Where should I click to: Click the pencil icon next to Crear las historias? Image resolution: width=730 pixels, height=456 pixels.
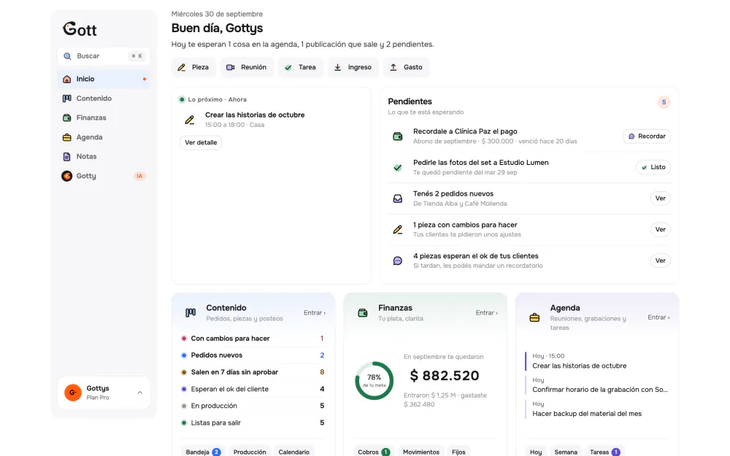pyautogui.click(x=190, y=120)
